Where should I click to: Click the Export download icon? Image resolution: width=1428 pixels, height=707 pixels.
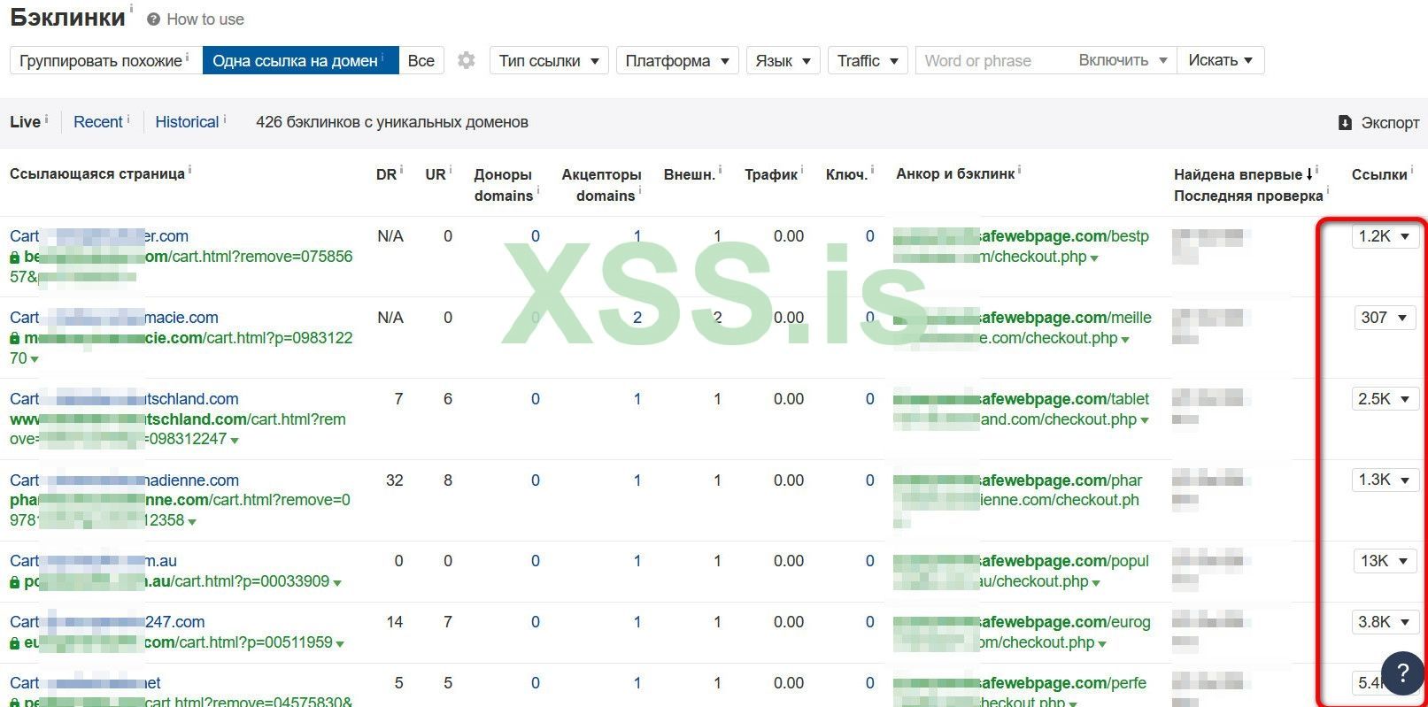coord(1345,122)
